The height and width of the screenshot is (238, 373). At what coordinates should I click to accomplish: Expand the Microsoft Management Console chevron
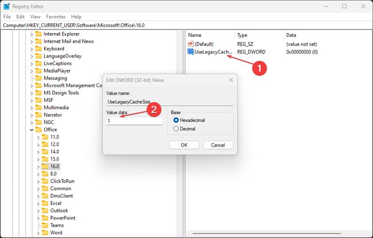32,86
